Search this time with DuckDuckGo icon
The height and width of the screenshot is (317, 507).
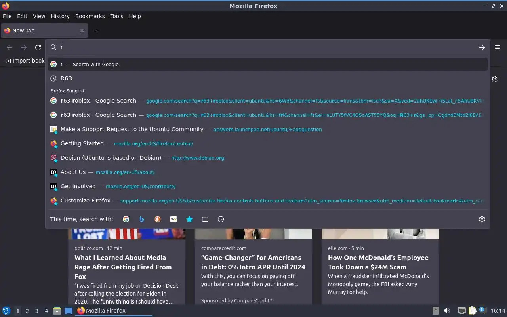tap(158, 219)
